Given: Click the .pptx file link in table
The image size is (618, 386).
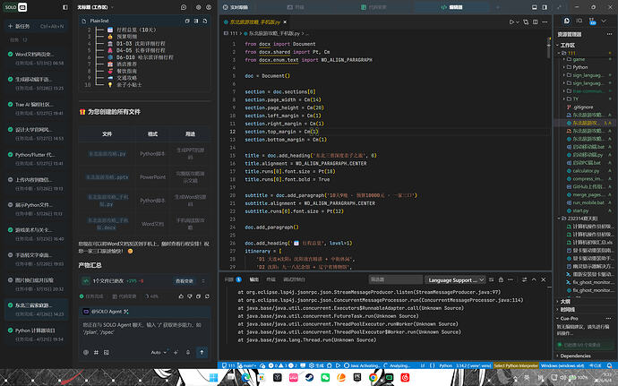Looking at the screenshot, I should click(107, 177).
